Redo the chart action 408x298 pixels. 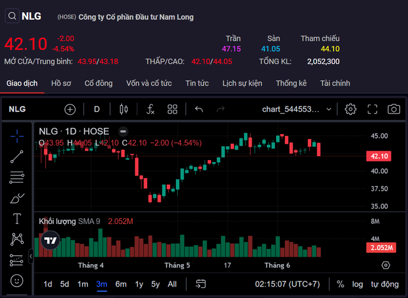[221, 109]
